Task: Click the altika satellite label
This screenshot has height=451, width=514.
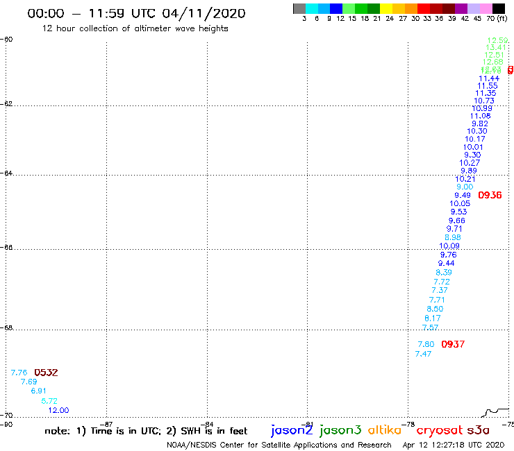Action: point(384,430)
